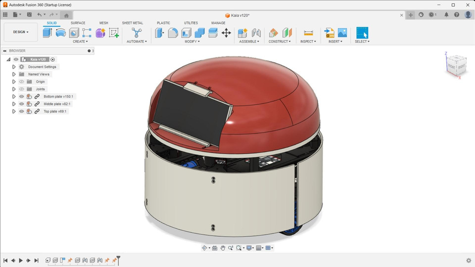Viewport: 475px width, 267px height.
Task: Select the Offset Plane construct icon
Action: click(273, 33)
